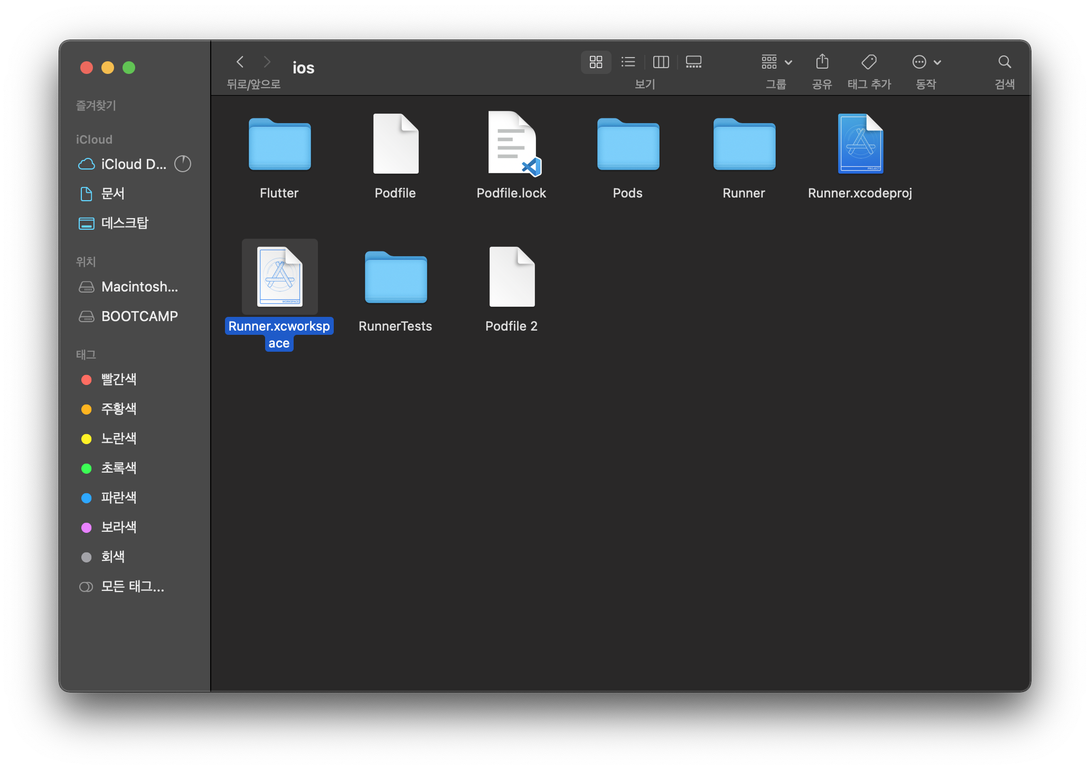Open the Pods folder
1090x770 pixels.
coord(628,145)
